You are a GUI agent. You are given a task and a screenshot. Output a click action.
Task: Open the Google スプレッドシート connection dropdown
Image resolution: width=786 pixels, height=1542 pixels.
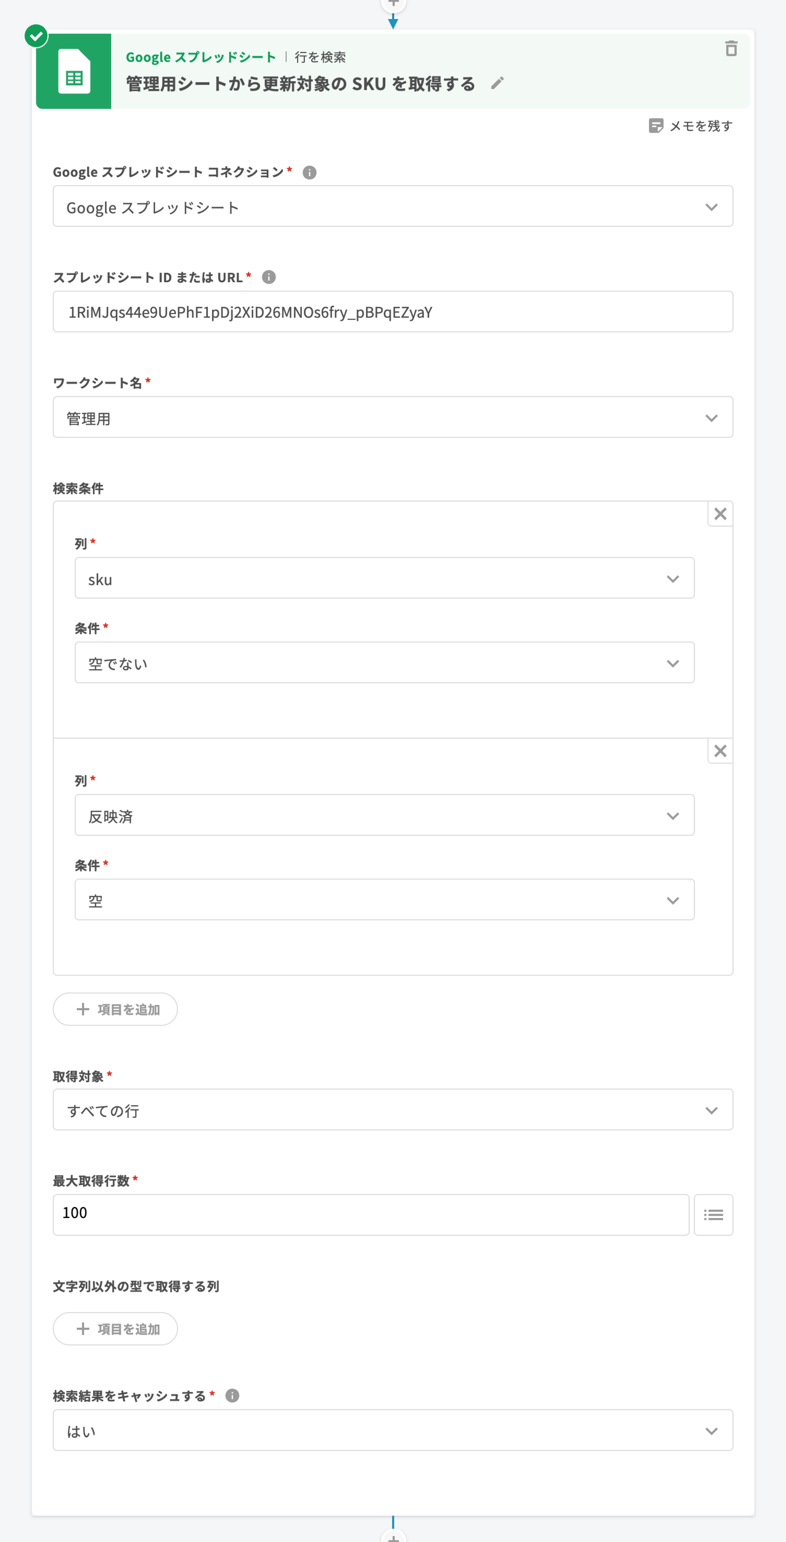pos(393,206)
